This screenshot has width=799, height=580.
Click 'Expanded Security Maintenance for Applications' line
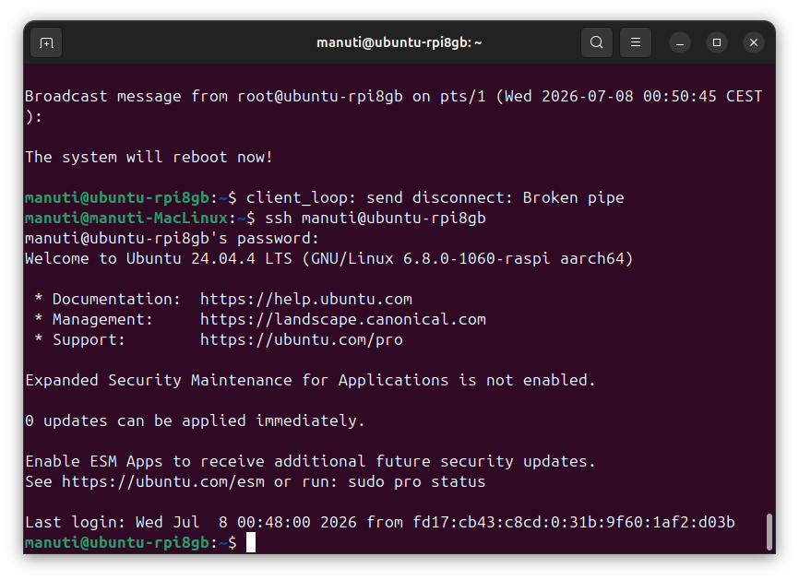310,381
